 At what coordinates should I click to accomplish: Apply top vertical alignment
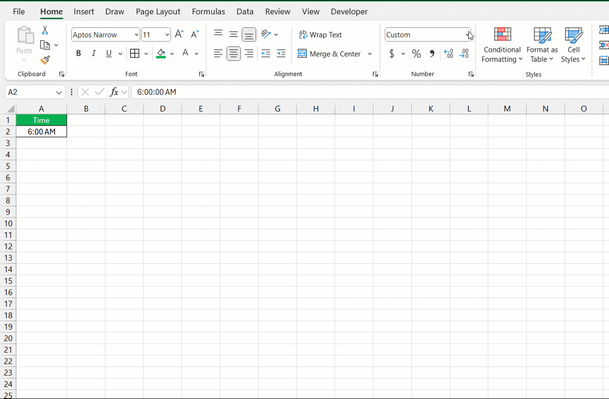[x=218, y=34]
